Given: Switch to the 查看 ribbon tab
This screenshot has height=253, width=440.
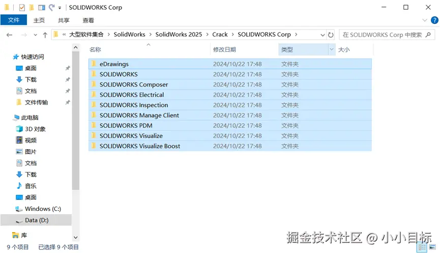Looking at the screenshot, I should pos(89,20).
